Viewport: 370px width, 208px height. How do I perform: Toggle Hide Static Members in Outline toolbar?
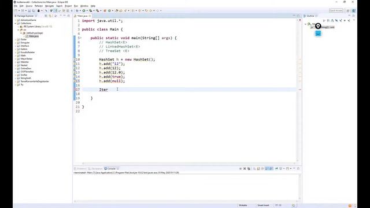point(341,21)
